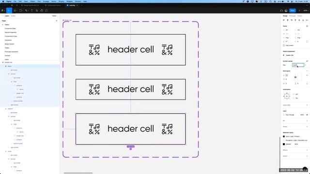Select the Text tool

(31, 11)
